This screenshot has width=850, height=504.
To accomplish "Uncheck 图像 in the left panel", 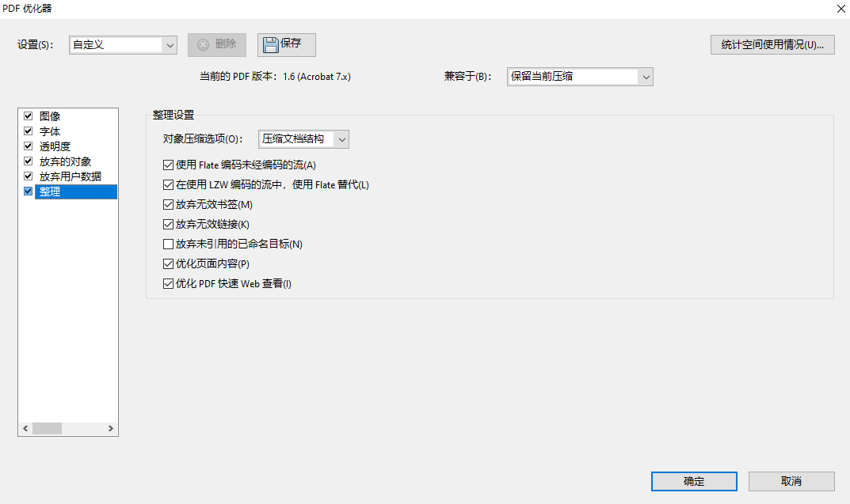I will point(29,116).
